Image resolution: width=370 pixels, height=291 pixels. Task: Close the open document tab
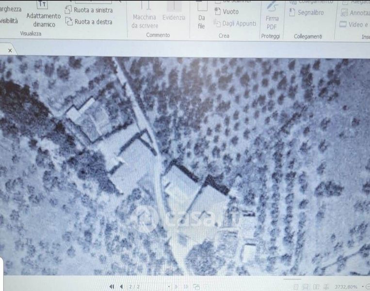pos(10,50)
